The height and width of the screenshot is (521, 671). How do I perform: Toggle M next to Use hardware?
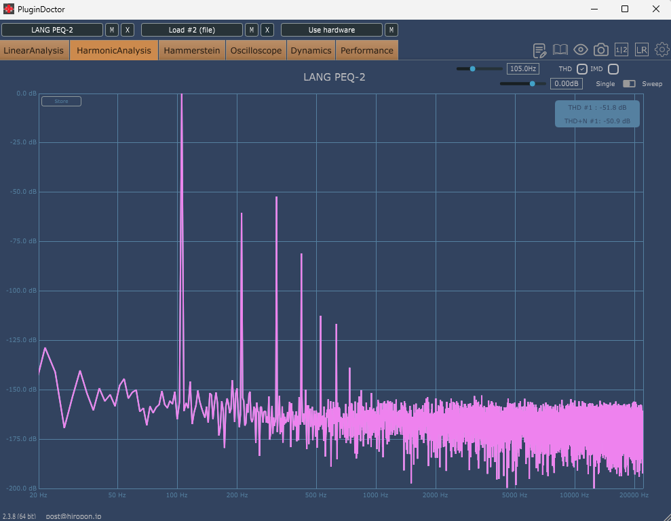(x=391, y=30)
